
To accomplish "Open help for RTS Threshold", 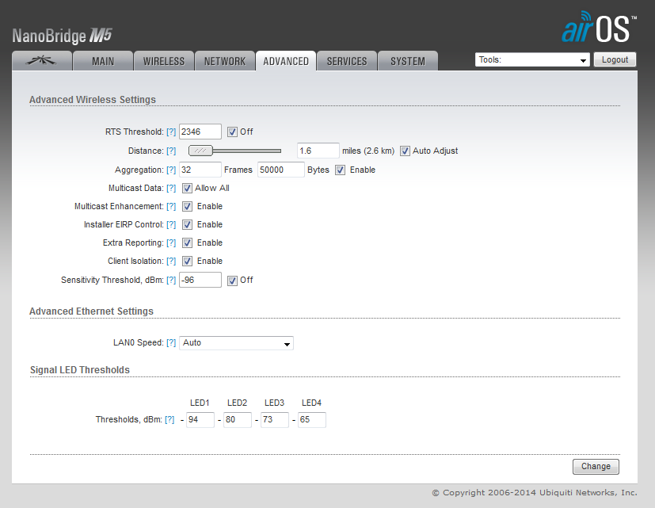I will (171, 132).
